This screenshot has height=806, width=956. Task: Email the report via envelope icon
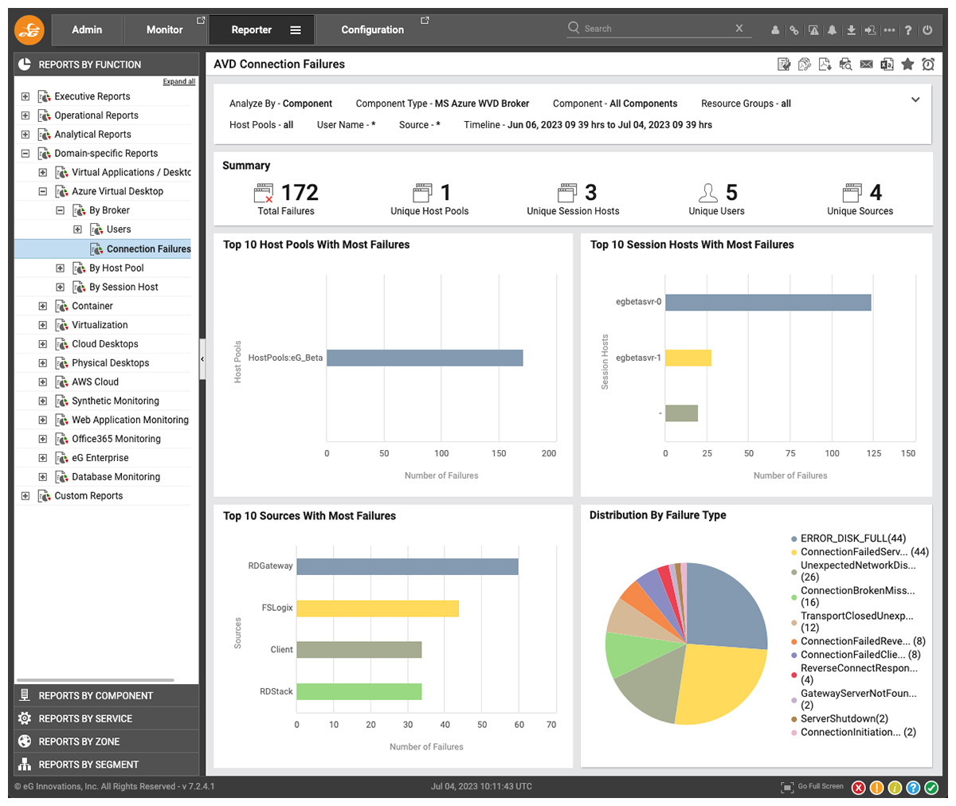coord(867,65)
